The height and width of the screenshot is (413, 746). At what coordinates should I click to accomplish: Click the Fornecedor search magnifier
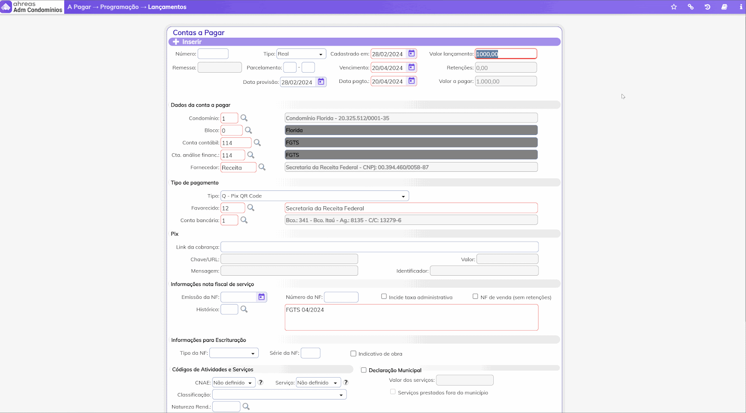coord(262,167)
